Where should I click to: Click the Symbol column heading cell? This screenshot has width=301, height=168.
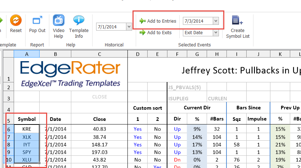[x=27, y=119]
